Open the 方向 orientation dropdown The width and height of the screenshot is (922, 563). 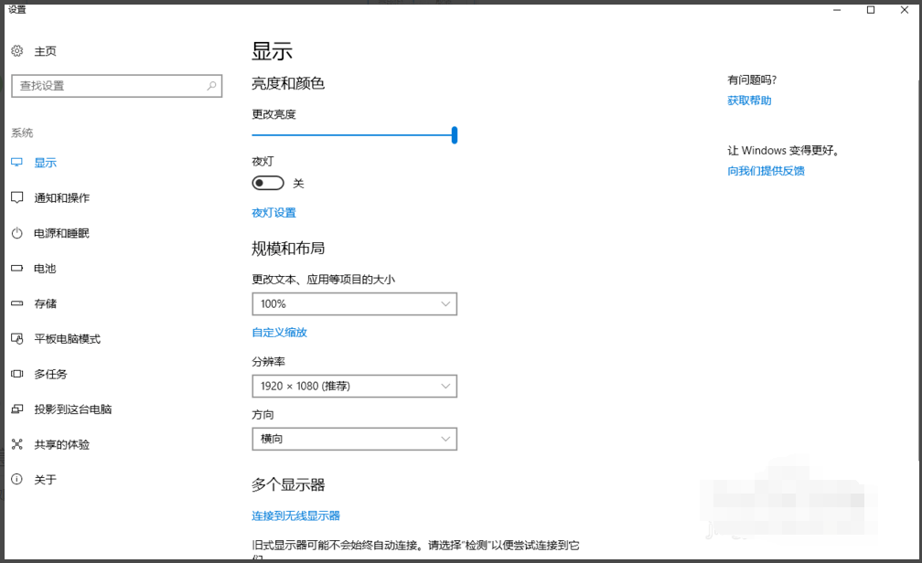click(x=354, y=439)
